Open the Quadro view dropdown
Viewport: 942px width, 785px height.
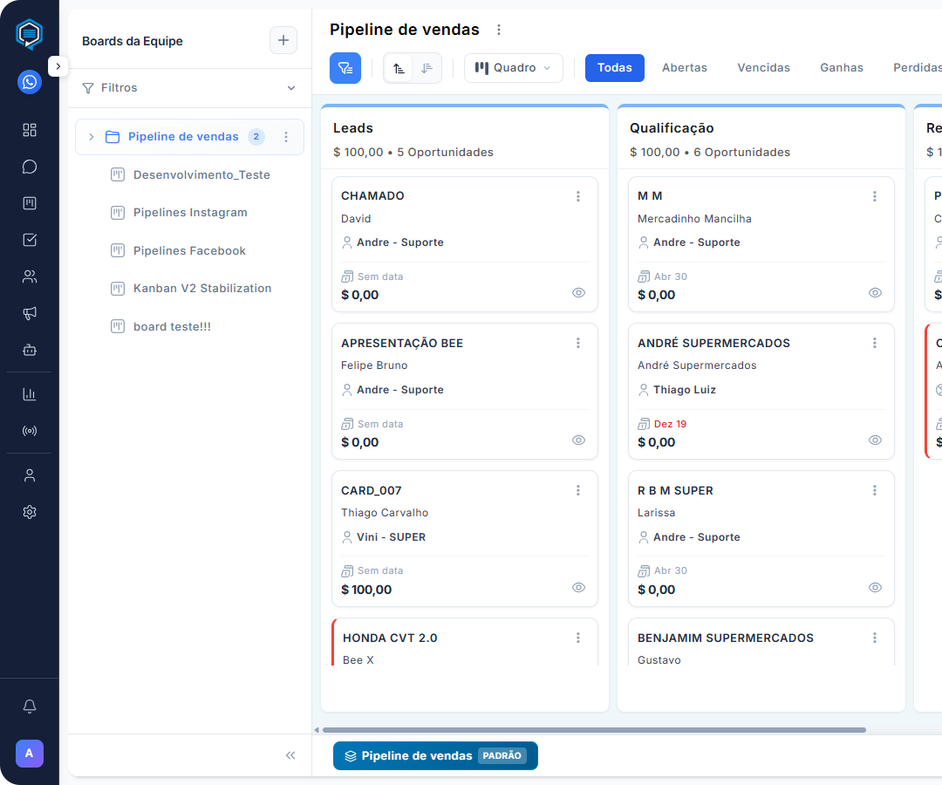click(x=513, y=68)
